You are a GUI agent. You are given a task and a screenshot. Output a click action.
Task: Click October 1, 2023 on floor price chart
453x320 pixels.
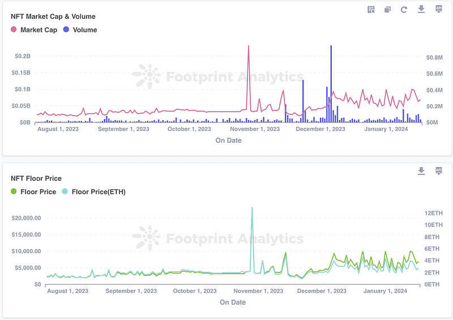point(195,291)
